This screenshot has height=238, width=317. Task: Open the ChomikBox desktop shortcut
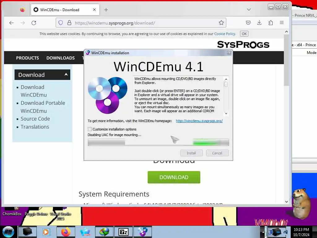pyautogui.click(x=12, y=212)
